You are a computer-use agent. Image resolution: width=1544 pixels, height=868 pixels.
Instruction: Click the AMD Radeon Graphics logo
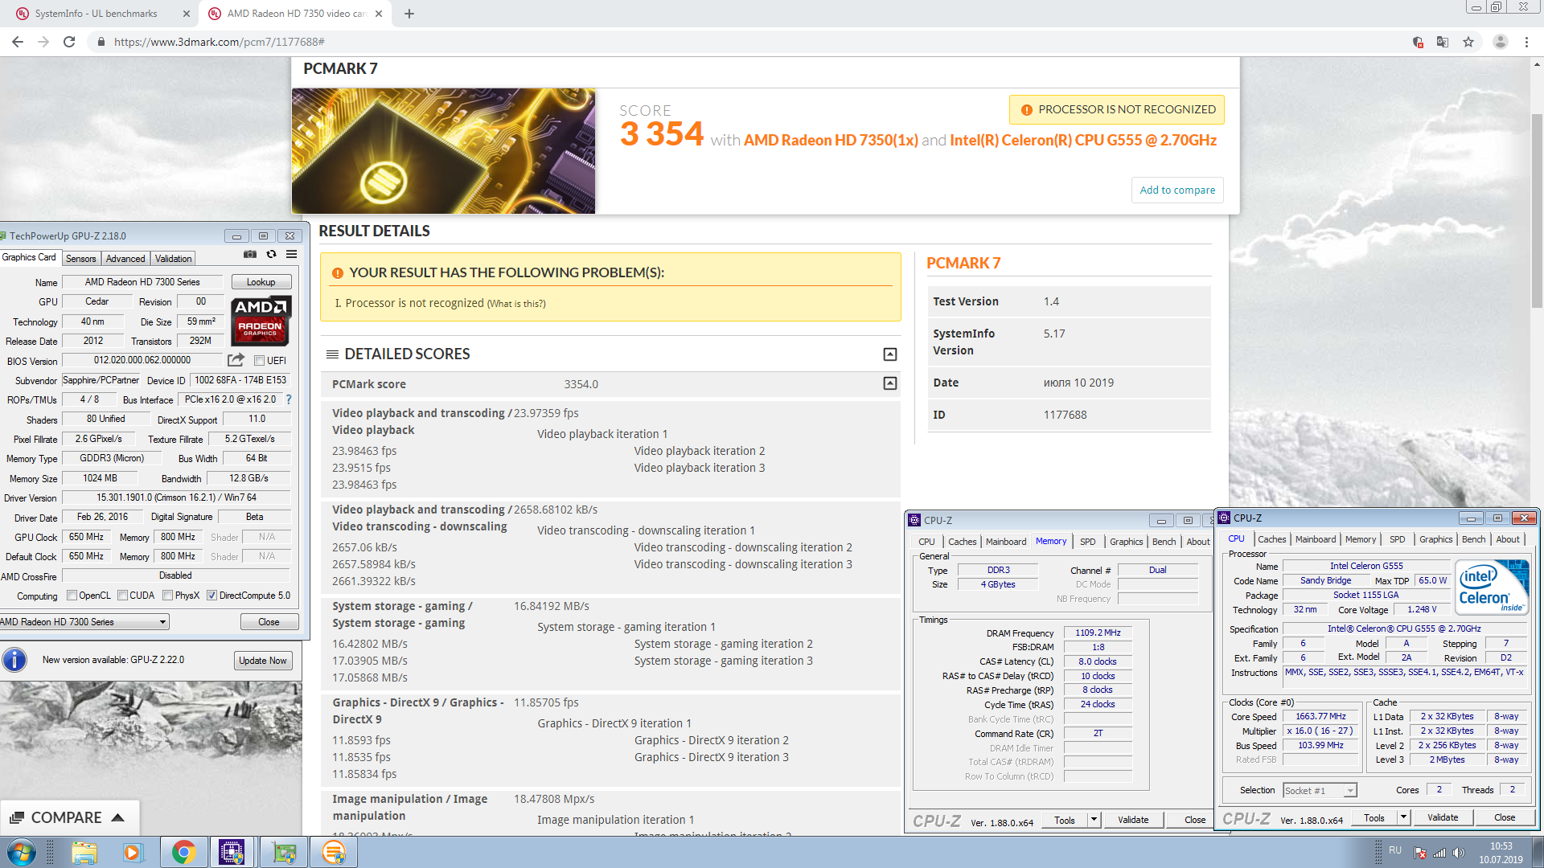point(261,321)
